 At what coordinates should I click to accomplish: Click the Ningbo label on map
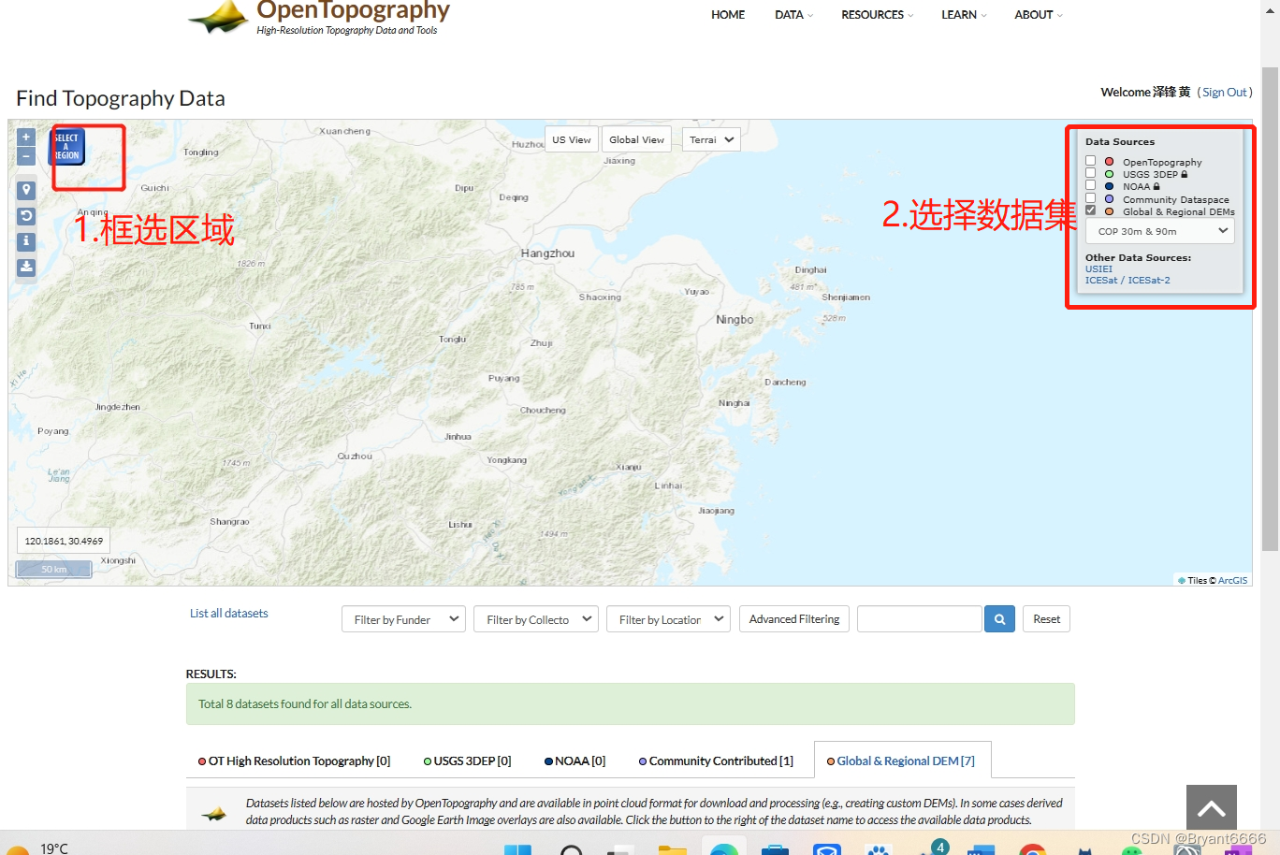[x=735, y=320]
